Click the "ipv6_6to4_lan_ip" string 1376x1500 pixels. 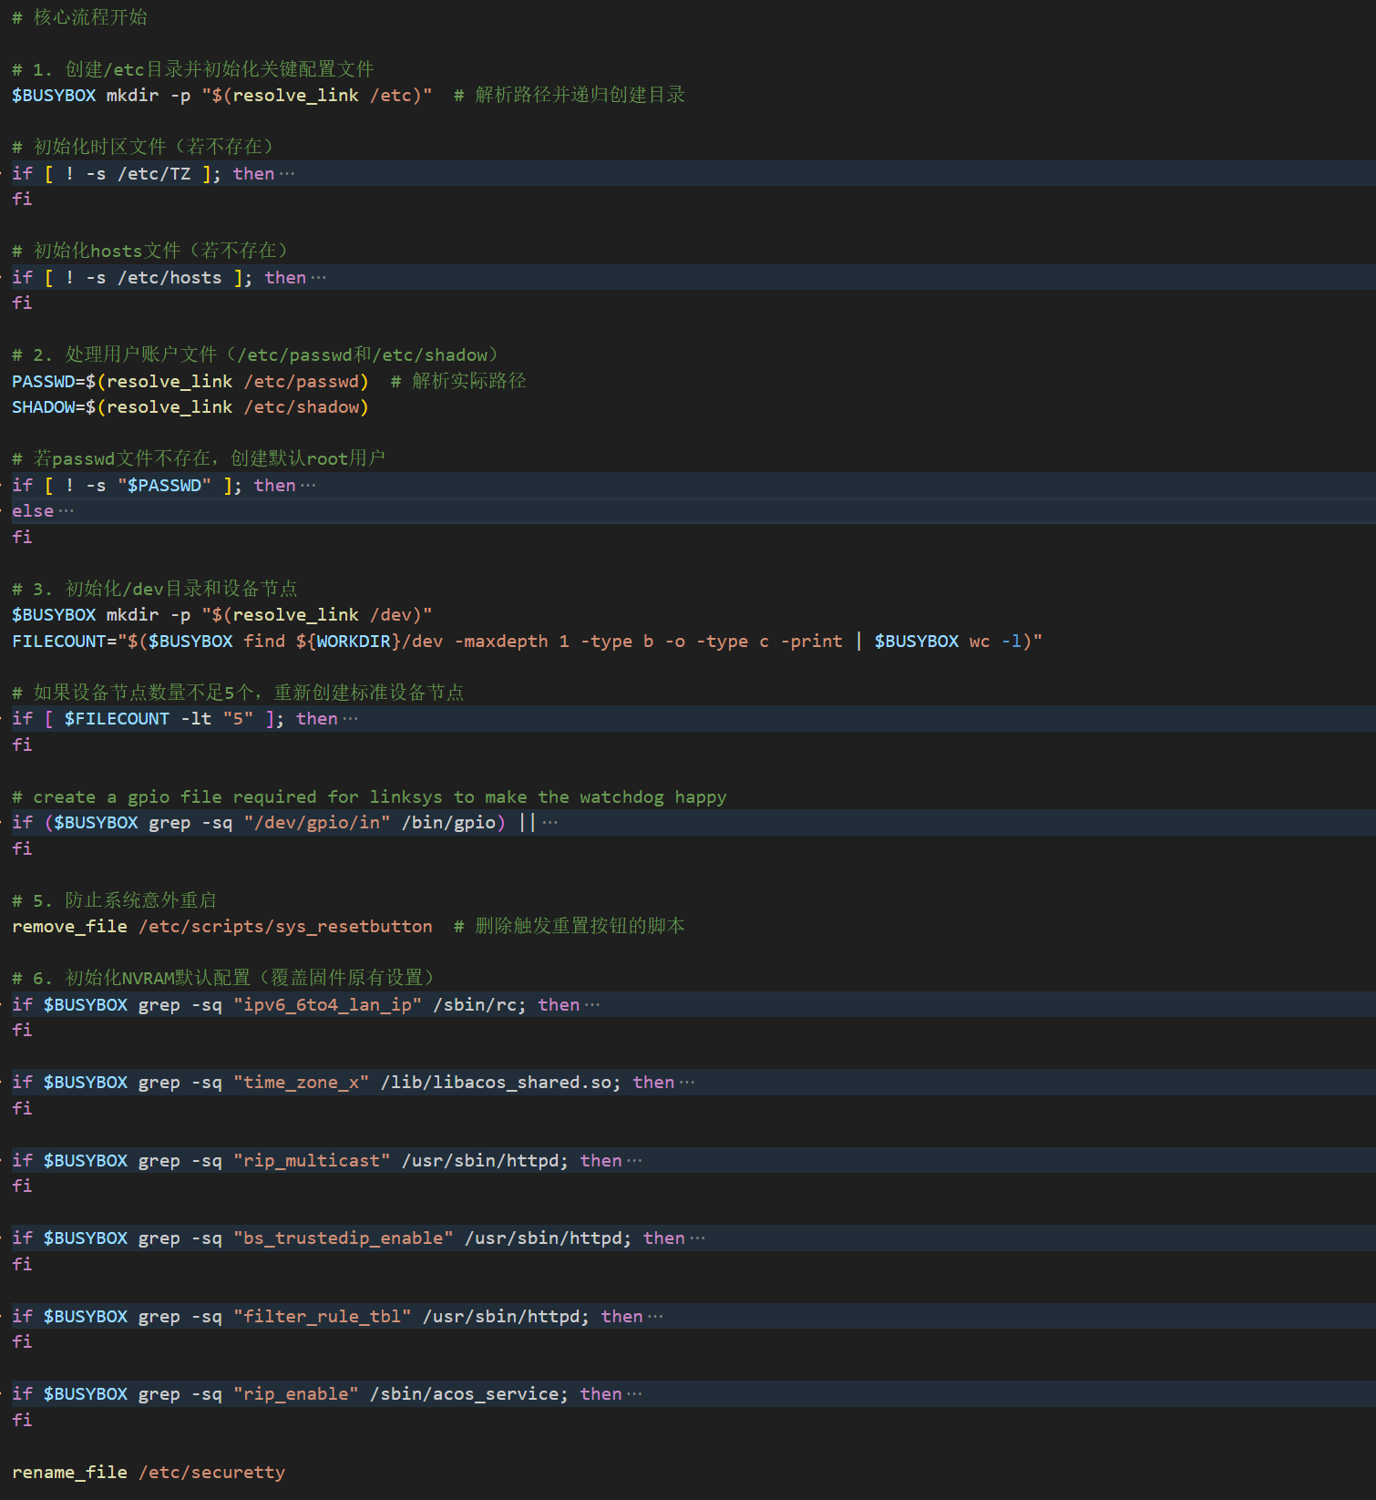(328, 1004)
